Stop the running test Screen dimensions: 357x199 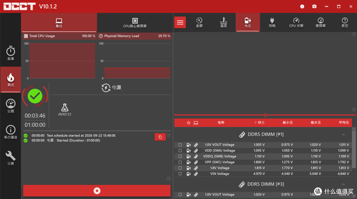pos(97,191)
